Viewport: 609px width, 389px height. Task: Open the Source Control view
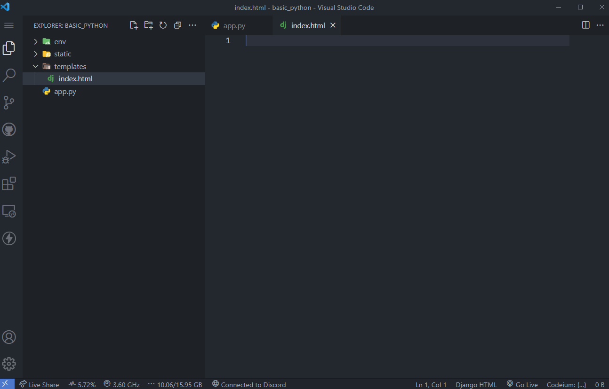coord(9,102)
